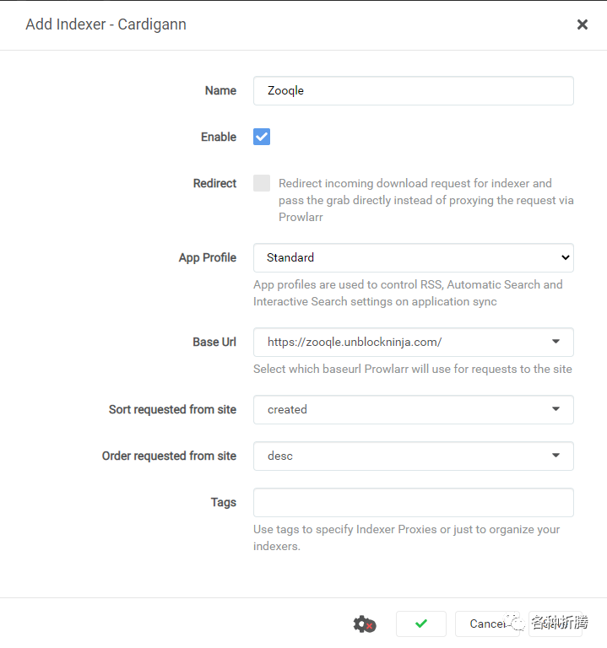607x648 pixels.
Task: Open the App Profile dropdown
Action: coord(413,257)
